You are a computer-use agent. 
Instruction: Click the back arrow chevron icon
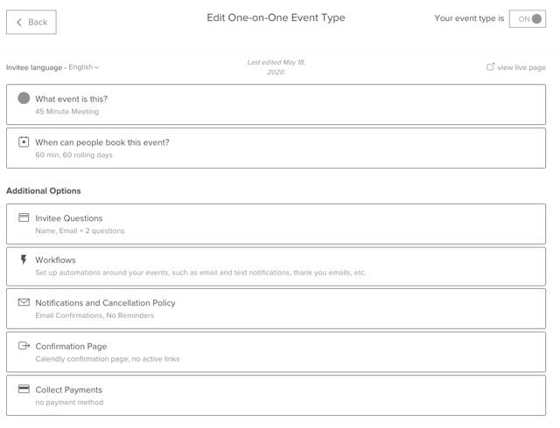coord(19,22)
